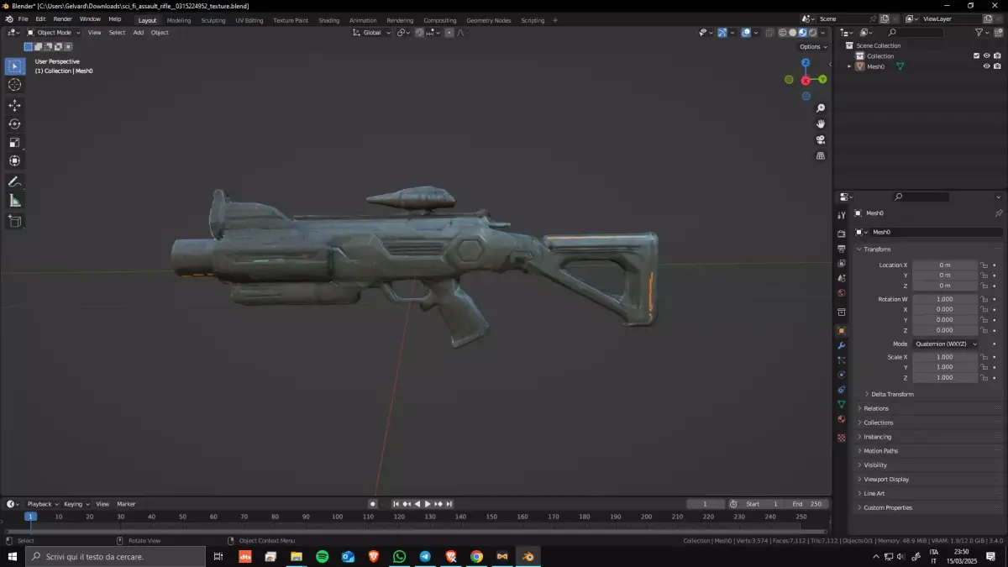The width and height of the screenshot is (1008, 567).
Task: Select the Annotate tool
Action: click(14, 181)
